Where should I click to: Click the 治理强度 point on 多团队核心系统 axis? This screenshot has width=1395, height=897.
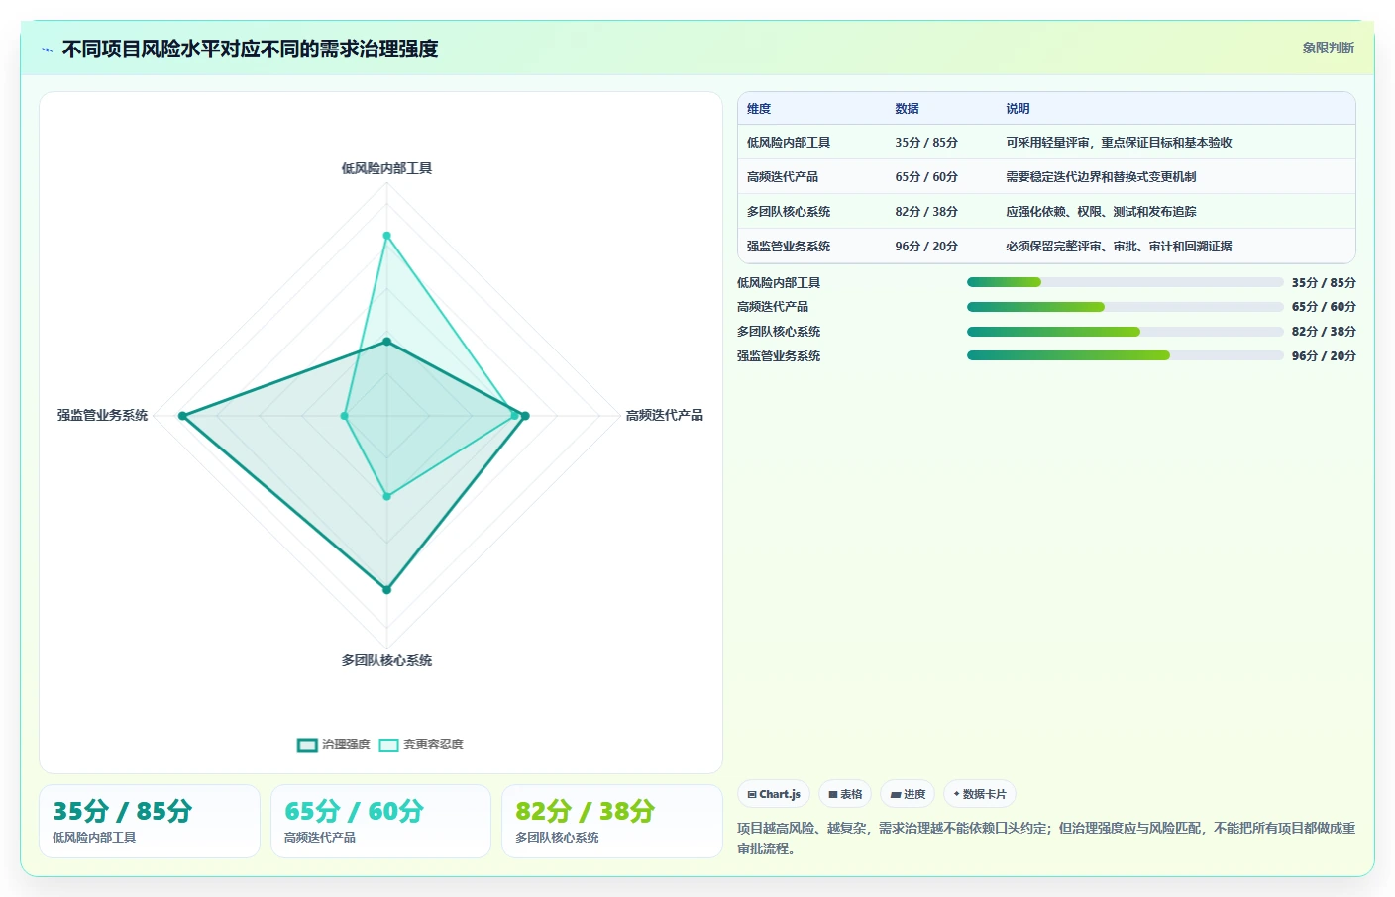[386, 589]
